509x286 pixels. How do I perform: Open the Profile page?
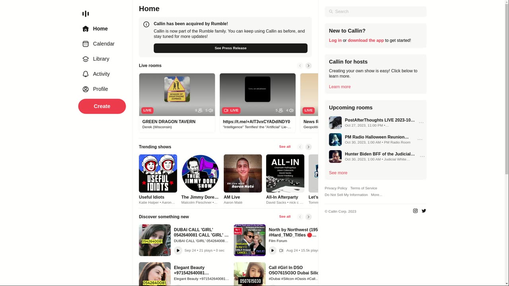click(95, 89)
